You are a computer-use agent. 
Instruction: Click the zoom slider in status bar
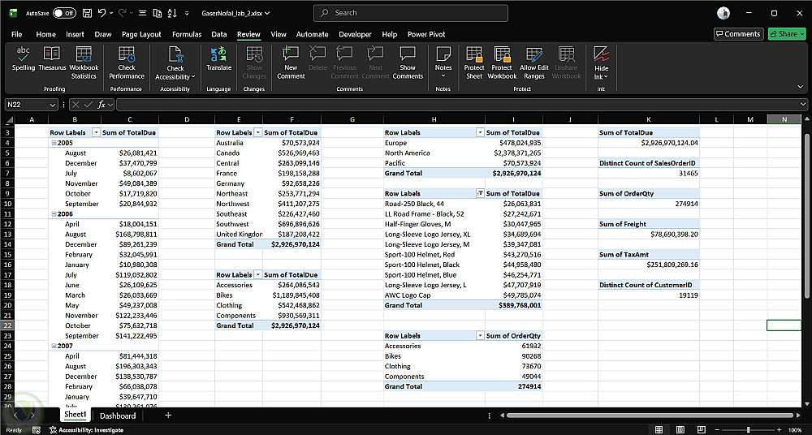[748, 429]
